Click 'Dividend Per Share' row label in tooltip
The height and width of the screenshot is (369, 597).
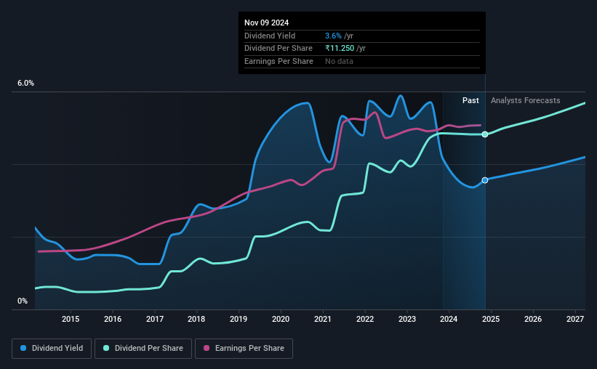click(279, 49)
